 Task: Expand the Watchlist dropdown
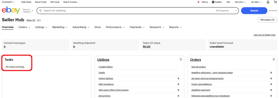(240, 2)
